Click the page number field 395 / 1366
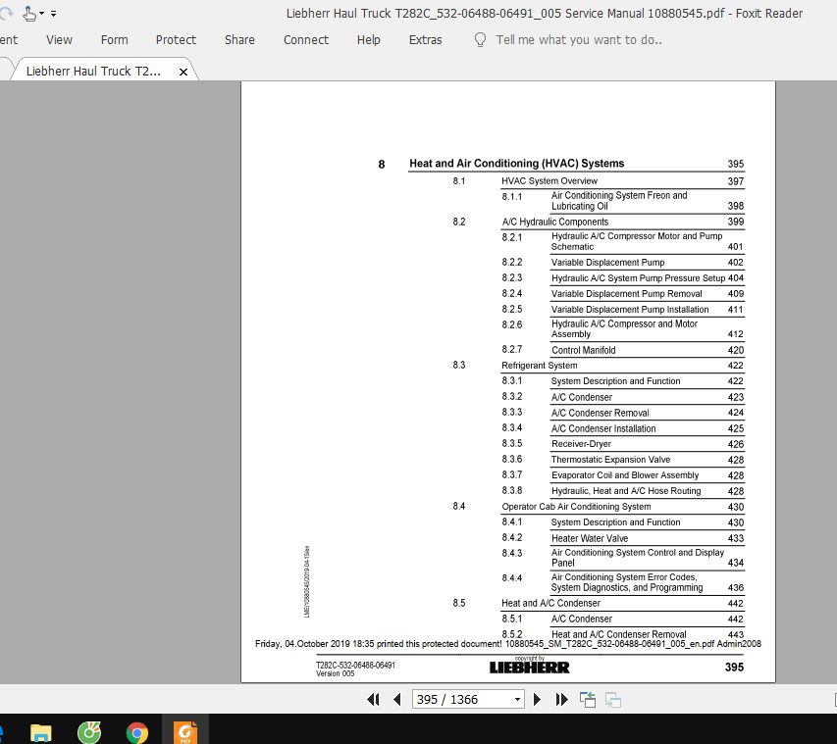The image size is (837, 744). (x=462, y=699)
